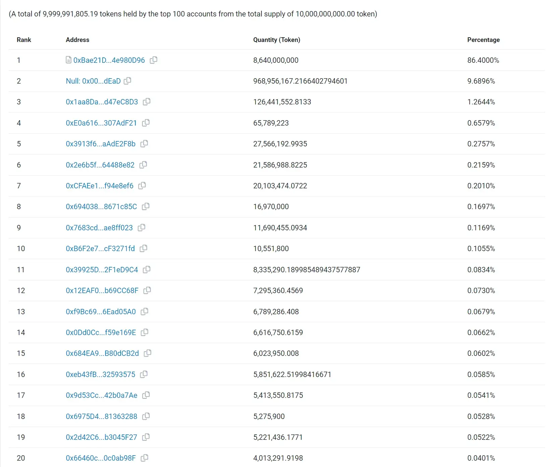Open holder 0xBae21D...4e980D96 address link
The image size is (546, 467).
click(109, 60)
